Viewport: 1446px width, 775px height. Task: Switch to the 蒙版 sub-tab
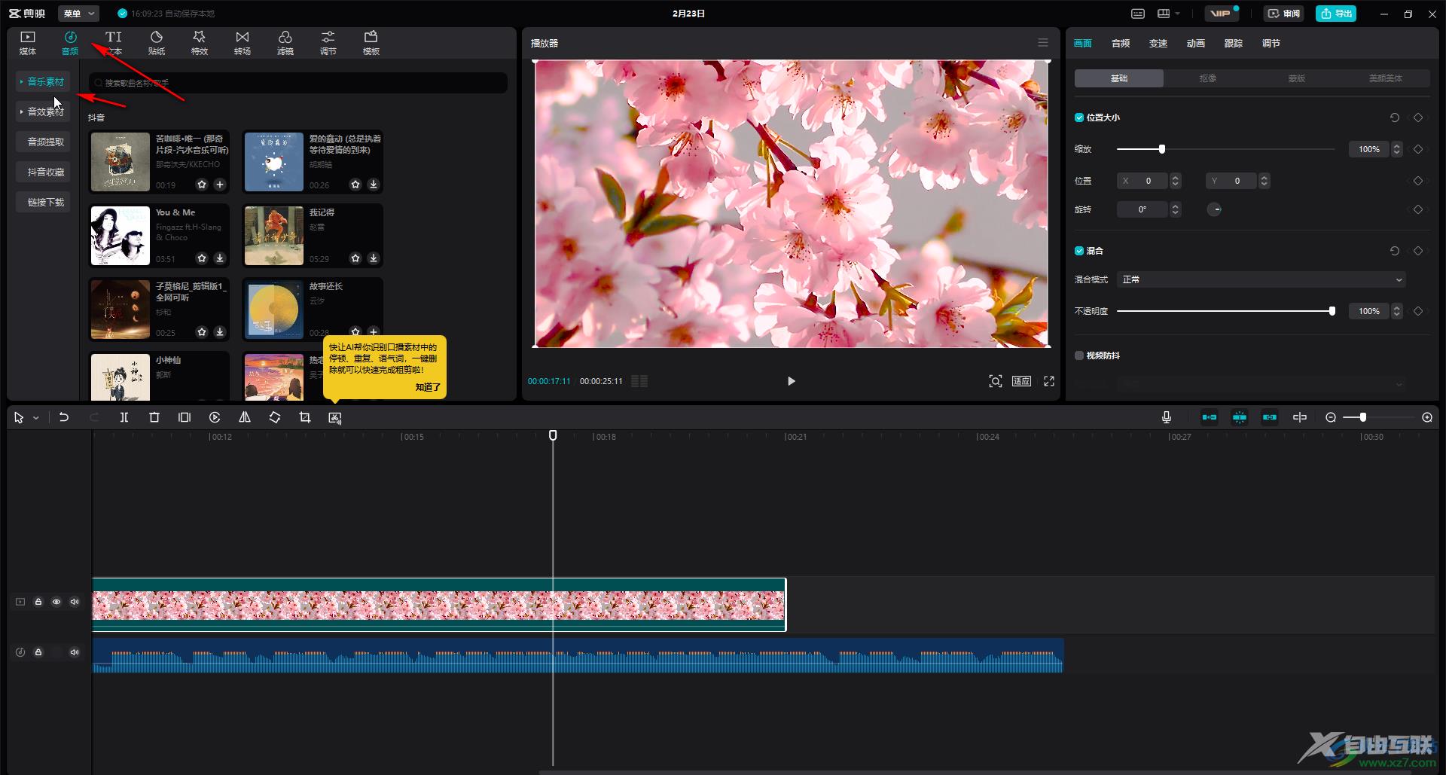click(1297, 78)
